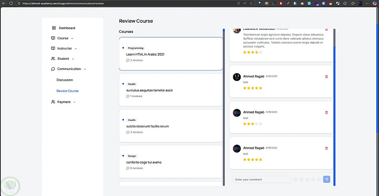This screenshot has height=196, width=379.
Task: Click the Pokeball extension icon
Action: tap(330, 3)
